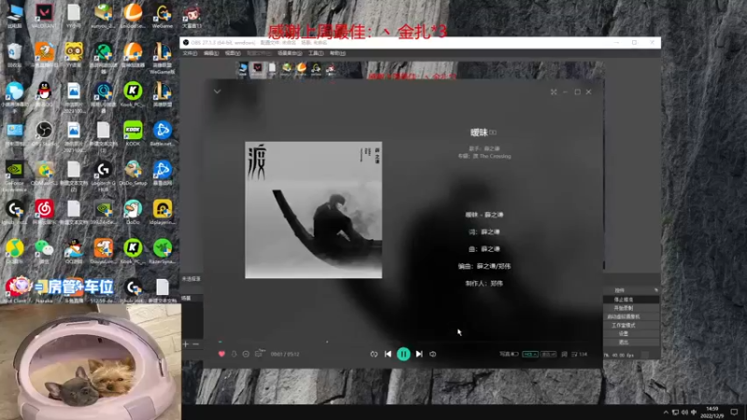Screen dimensions: 747x420
Task: Open the 文件 menu in OBS
Action: [190, 53]
